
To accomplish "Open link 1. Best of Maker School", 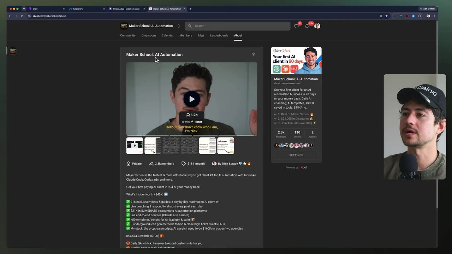I will [x=294, y=114].
